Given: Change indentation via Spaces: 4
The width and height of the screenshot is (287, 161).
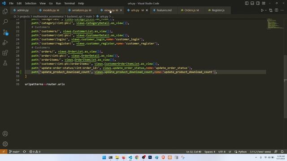Looking at the screenshot, I should coord(210,152).
